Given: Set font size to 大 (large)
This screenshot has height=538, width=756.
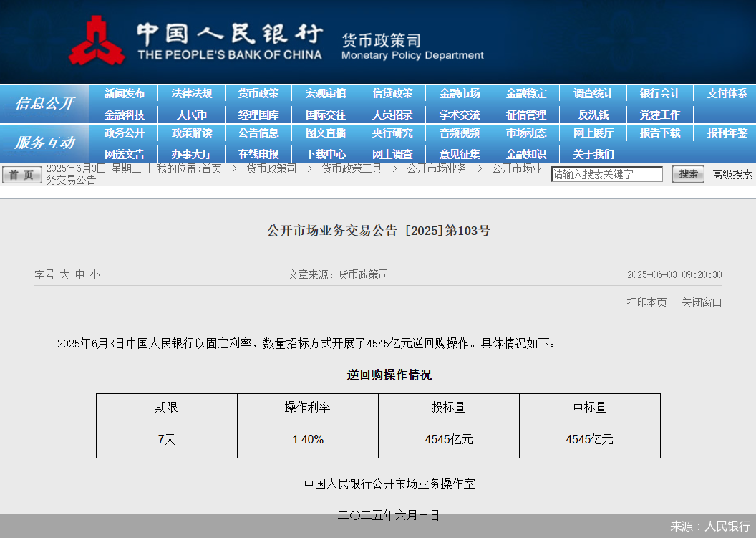Looking at the screenshot, I should pyautogui.click(x=64, y=274).
